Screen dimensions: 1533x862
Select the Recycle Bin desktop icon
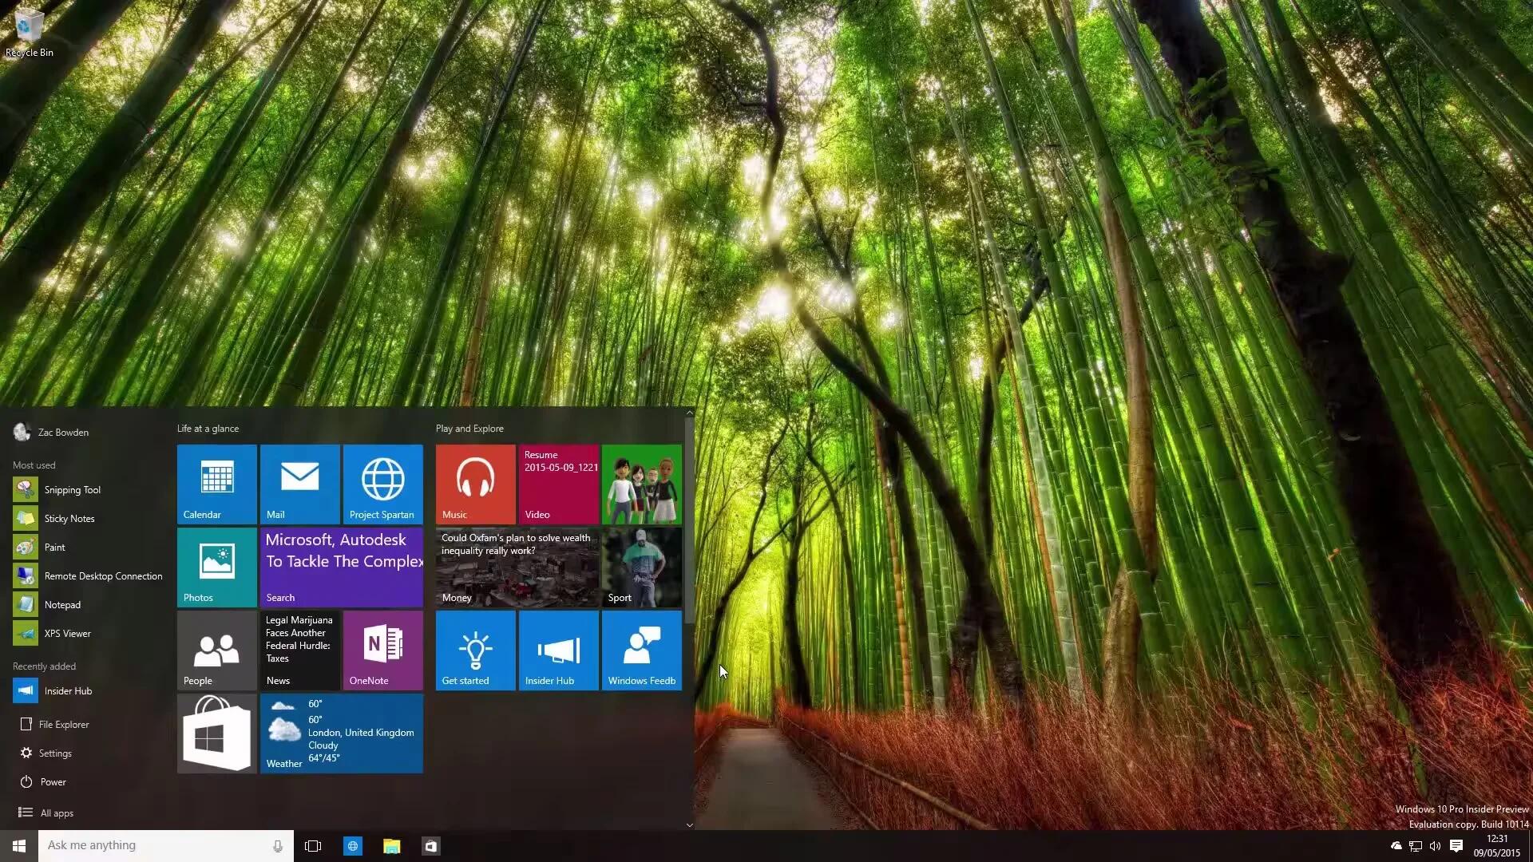pyautogui.click(x=30, y=33)
